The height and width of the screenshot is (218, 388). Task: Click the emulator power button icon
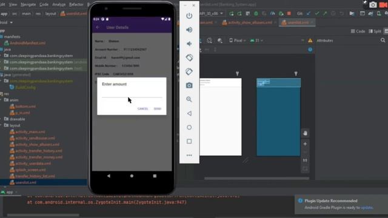coord(189,16)
